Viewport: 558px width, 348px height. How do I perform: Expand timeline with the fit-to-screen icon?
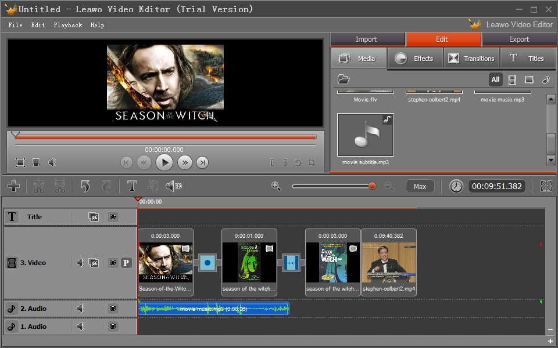(x=546, y=186)
